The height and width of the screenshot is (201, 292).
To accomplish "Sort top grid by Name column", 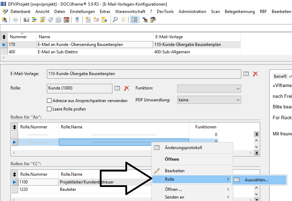I will 95,37.
